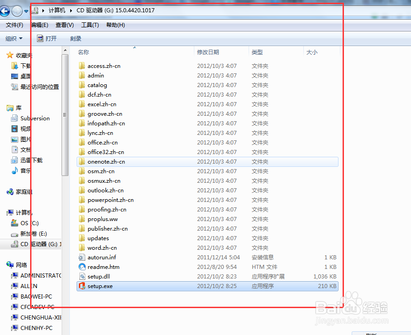Select the updates folder
411x335 pixels.
pyautogui.click(x=208, y=238)
